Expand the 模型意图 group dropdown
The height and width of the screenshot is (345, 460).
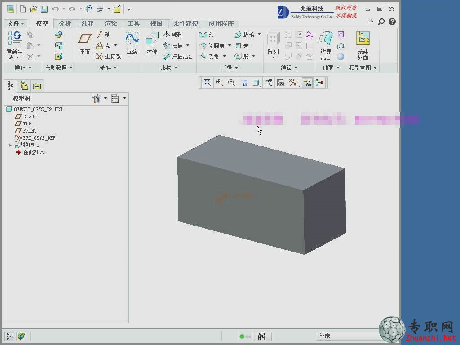pyautogui.click(x=363, y=68)
